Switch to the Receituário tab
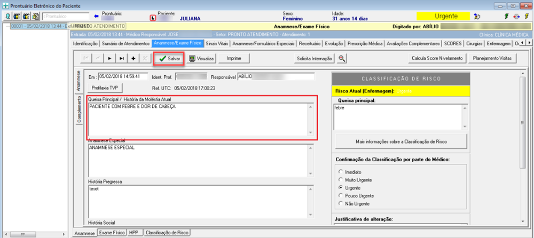534x238 pixels. coord(309,44)
